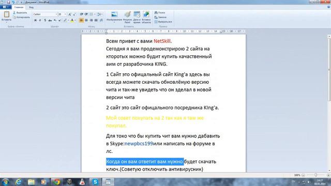This screenshot has width=331, height=186.
Task: Open the highlight color dropdown arrow
Action: [68, 20]
